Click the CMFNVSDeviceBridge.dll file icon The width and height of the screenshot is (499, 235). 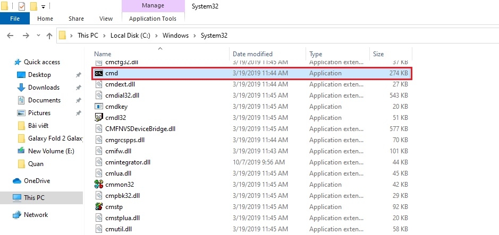tap(99, 129)
